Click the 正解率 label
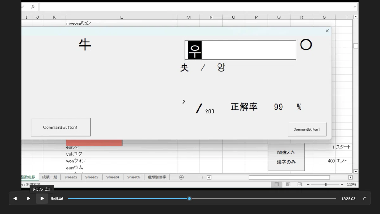Viewport: 380px width, 214px height. click(x=244, y=107)
